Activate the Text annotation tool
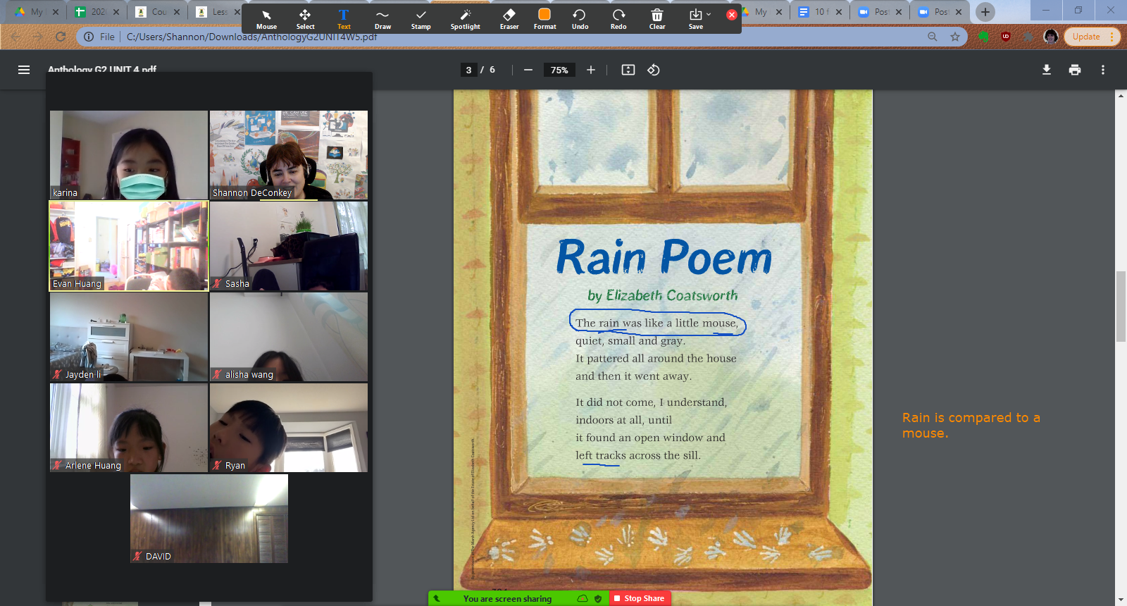The width and height of the screenshot is (1127, 606). coord(344,19)
